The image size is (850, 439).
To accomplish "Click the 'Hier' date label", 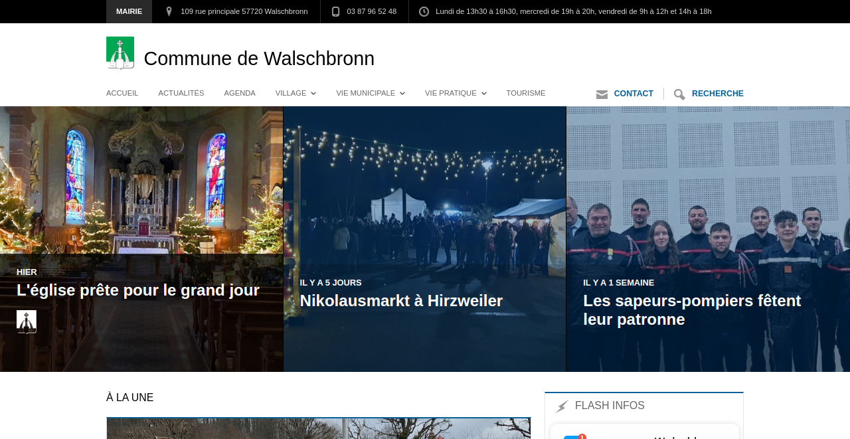I will coord(27,272).
